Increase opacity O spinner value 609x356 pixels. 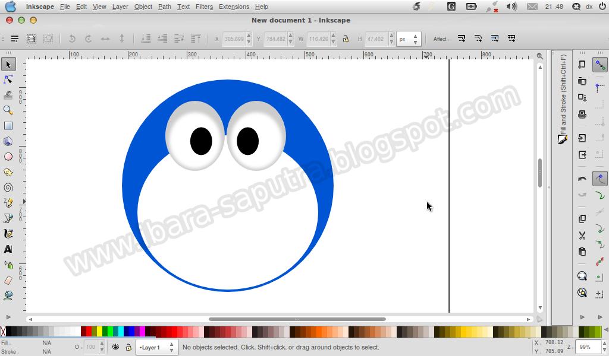coord(102,344)
